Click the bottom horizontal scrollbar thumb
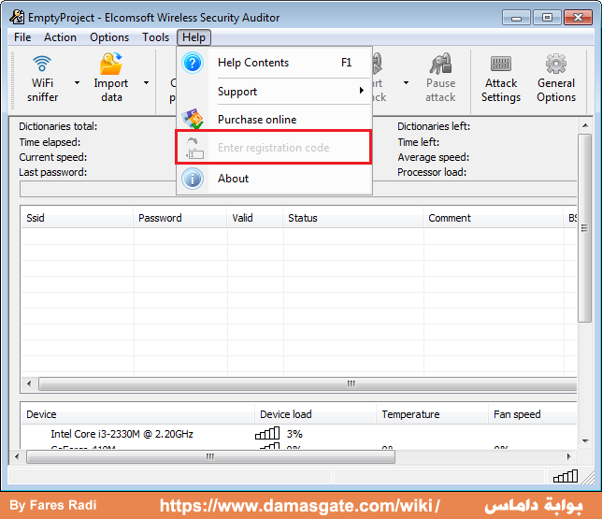 click(x=210, y=456)
